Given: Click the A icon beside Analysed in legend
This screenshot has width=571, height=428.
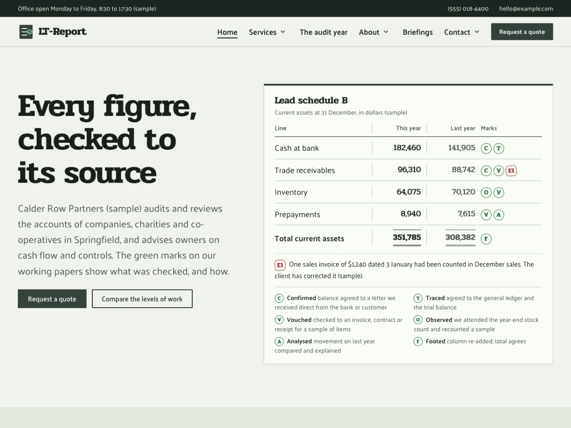Looking at the screenshot, I should pyautogui.click(x=279, y=341).
